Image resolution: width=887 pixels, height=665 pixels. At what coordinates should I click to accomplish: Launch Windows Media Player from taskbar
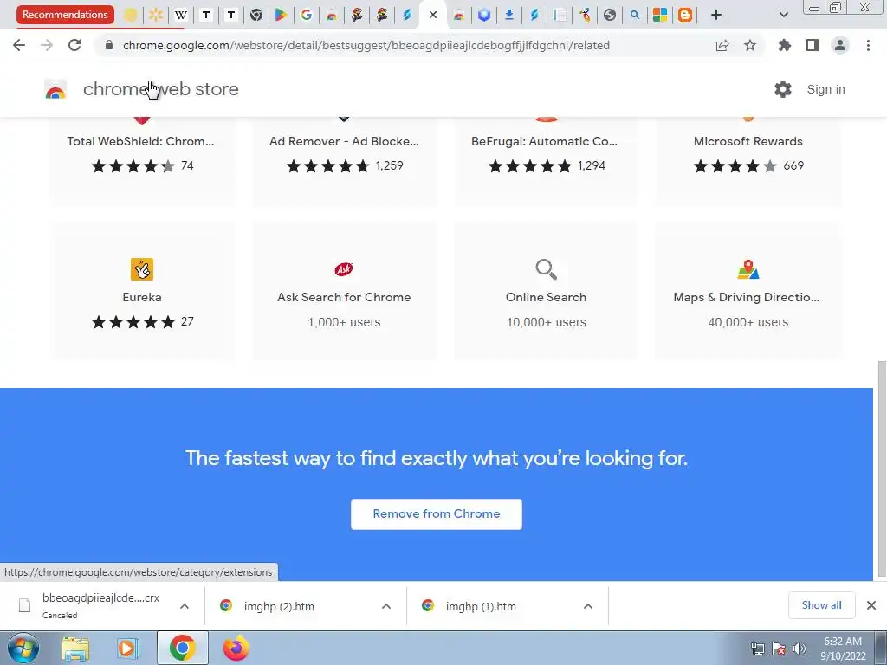coord(128,649)
